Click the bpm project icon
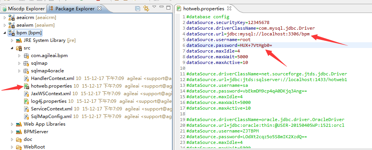 tap(11, 32)
